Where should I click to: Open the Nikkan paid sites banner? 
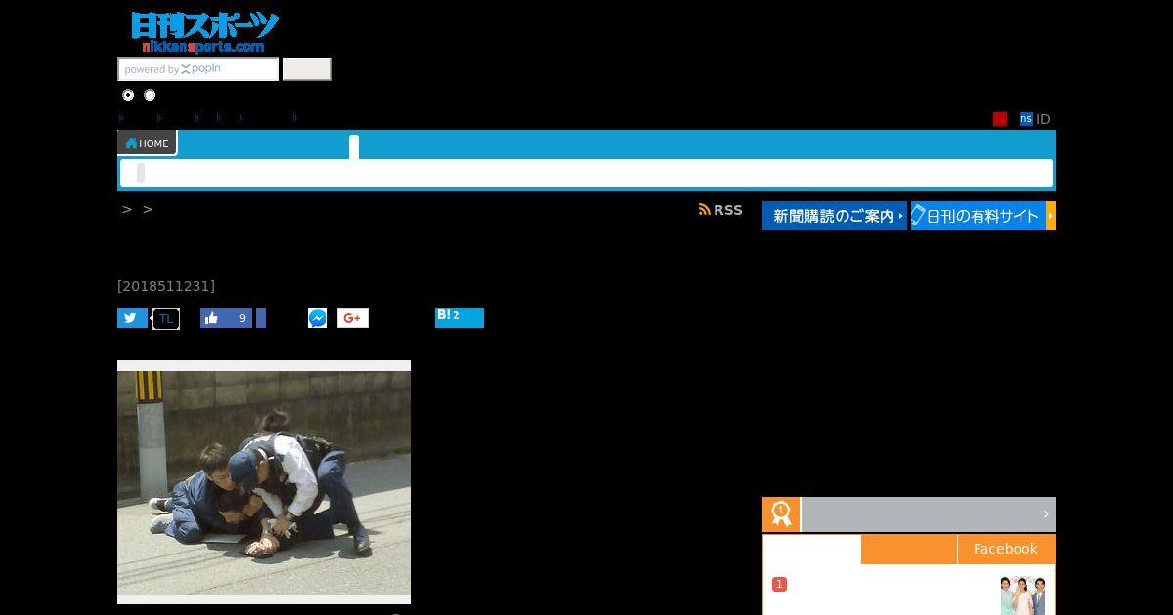983,216
